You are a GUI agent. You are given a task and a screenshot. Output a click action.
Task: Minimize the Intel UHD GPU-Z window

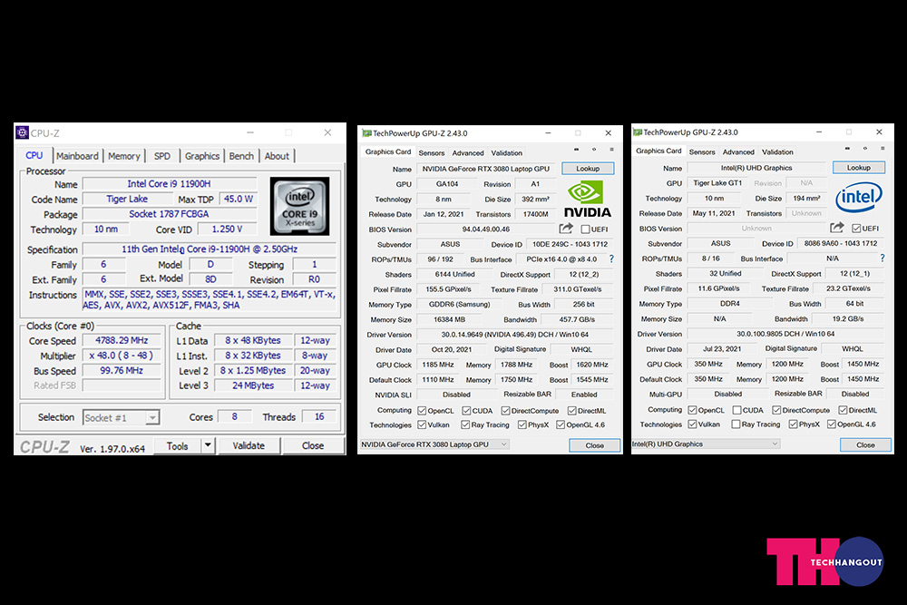coord(819,132)
